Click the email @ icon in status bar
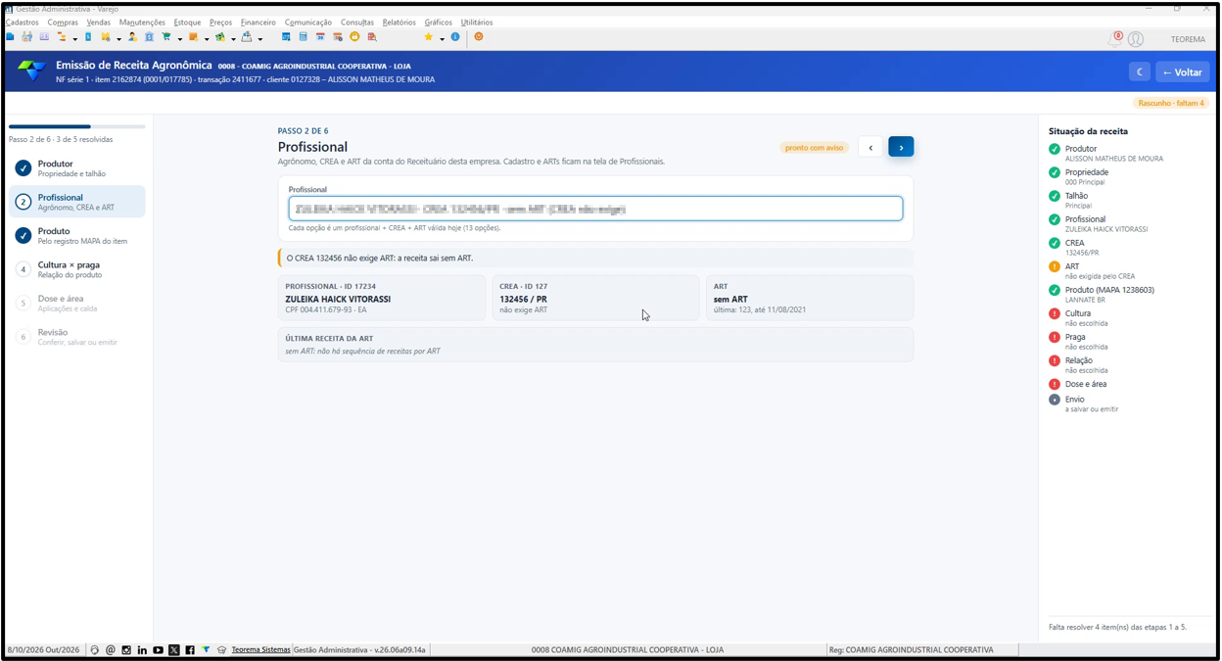Screen dimensions: 1222x661 (111, 650)
